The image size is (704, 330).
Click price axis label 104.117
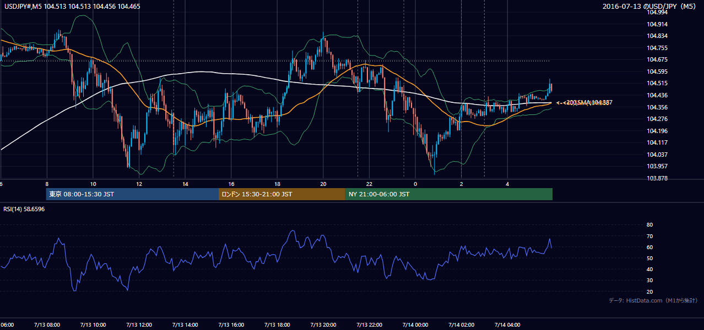(x=657, y=142)
